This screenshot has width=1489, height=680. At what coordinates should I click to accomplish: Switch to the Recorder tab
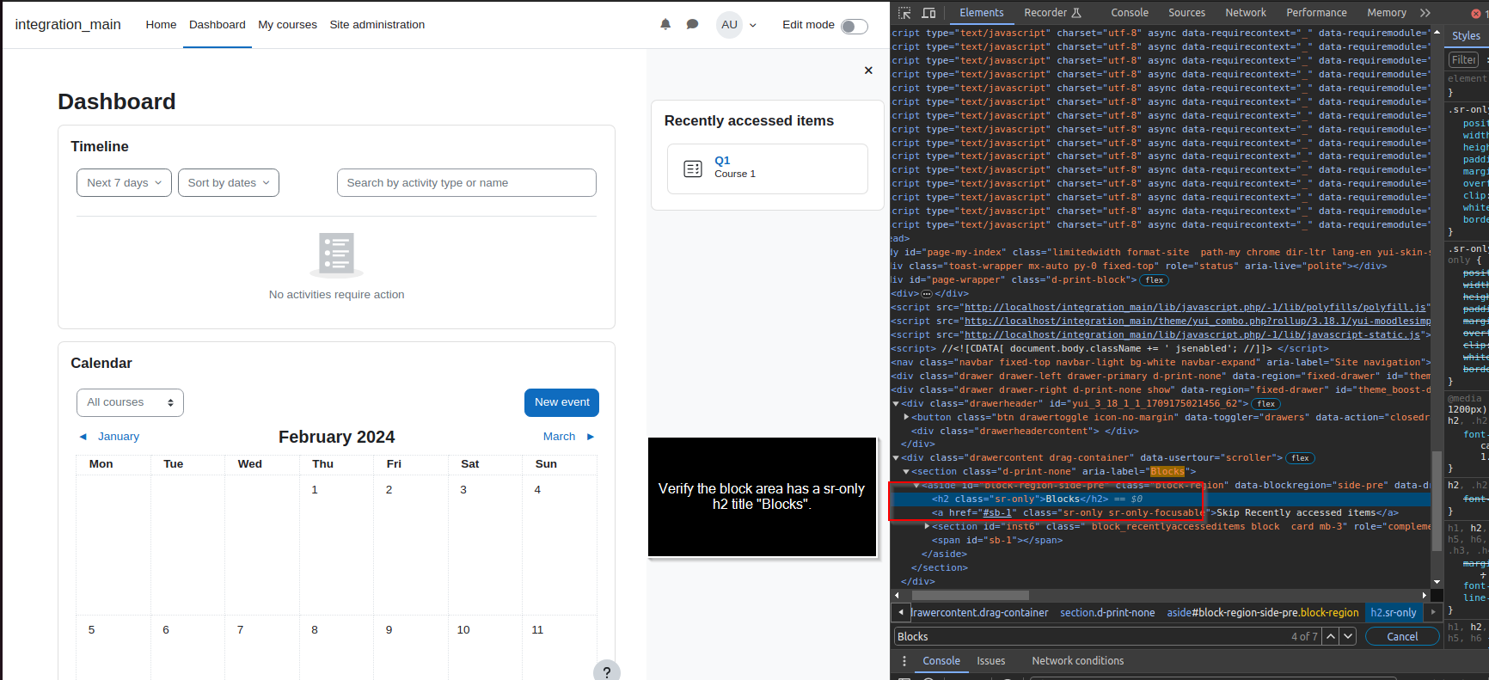(x=1052, y=13)
